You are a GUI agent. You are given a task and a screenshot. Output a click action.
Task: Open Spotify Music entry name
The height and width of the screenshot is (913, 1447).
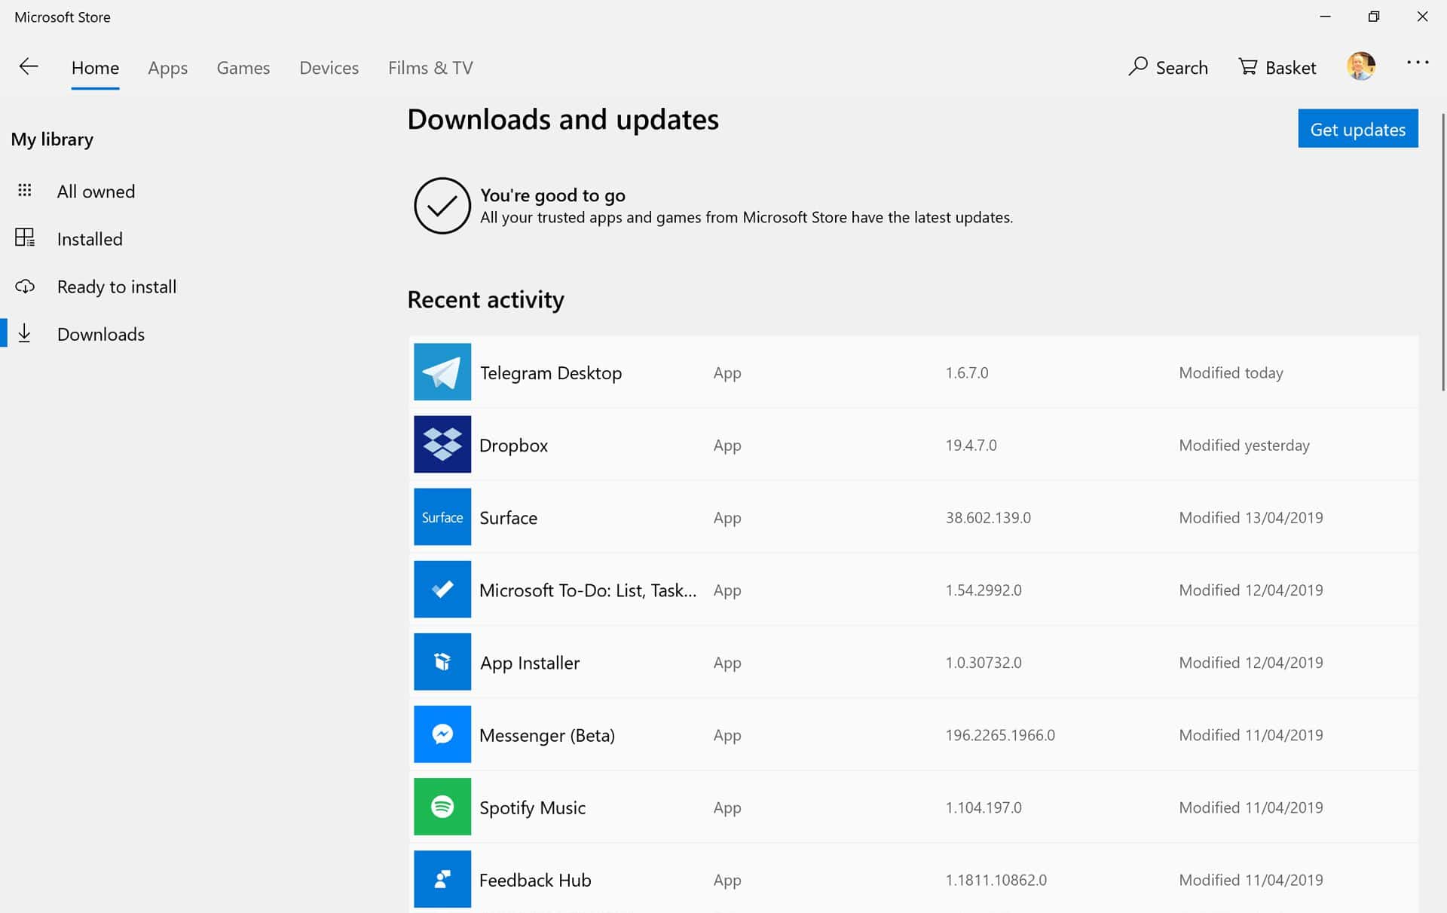click(532, 807)
